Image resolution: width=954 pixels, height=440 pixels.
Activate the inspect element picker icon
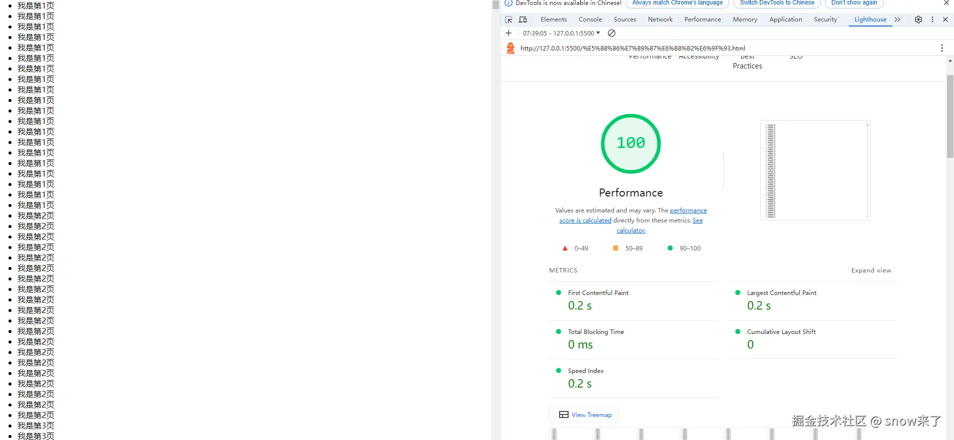tap(509, 19)
